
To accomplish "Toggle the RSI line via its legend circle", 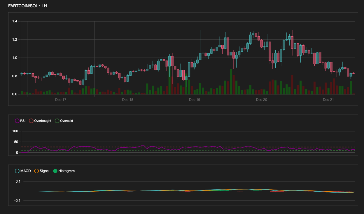I will (x=17, y=121).
